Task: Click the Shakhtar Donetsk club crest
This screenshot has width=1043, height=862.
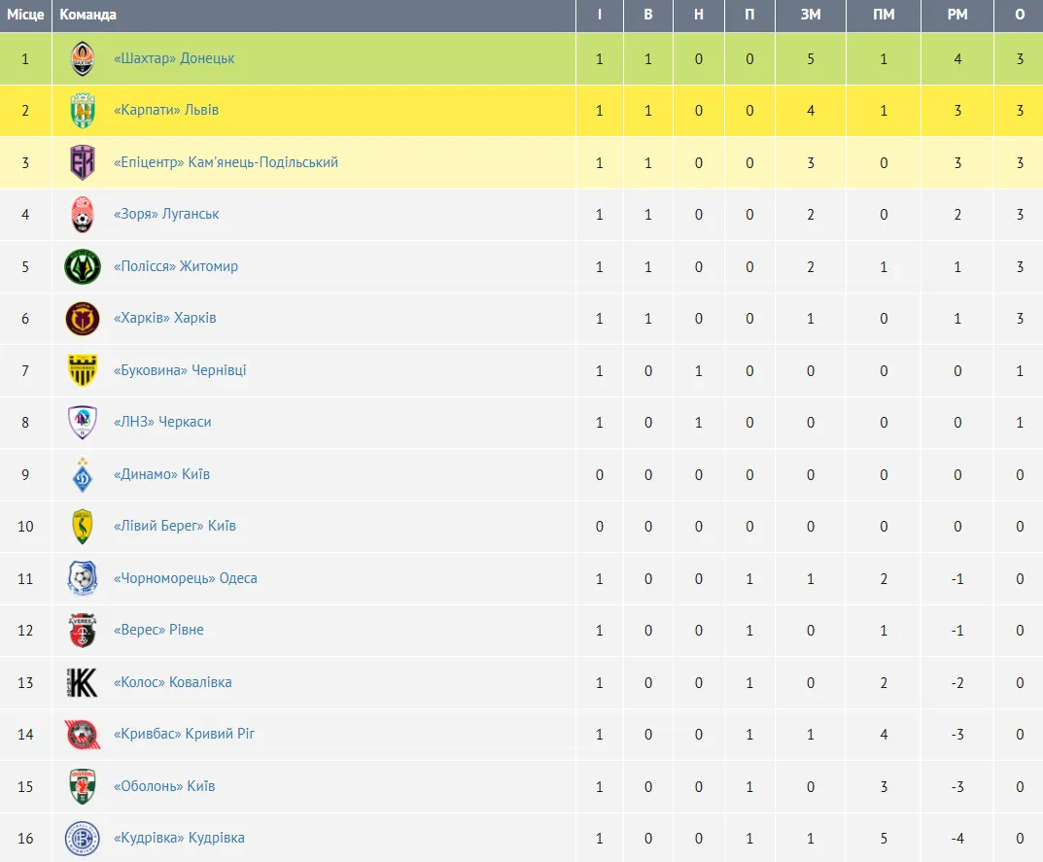Action: pyautogui.click(x=83, y=58)
